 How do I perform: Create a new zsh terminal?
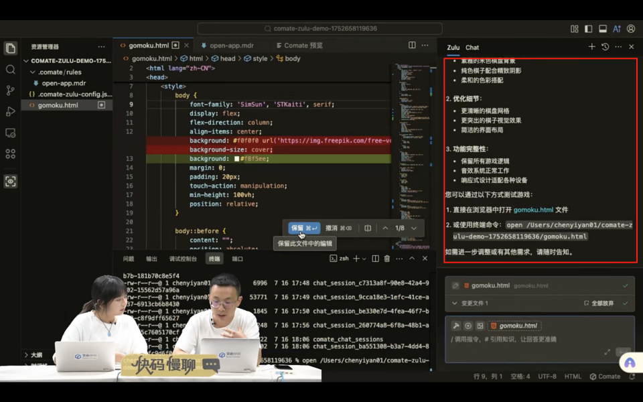click(356, 259)
